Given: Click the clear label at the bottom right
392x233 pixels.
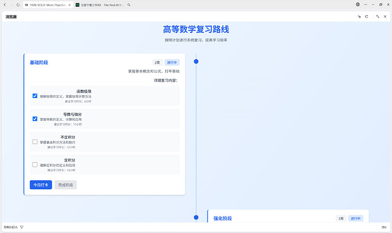Looking at the screenshot, I should point(383,227).
